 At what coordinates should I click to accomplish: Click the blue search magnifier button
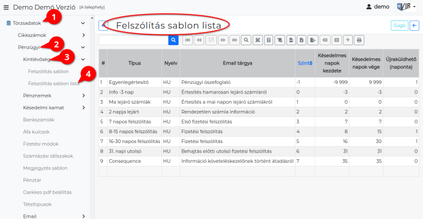[x=173, y=40]
